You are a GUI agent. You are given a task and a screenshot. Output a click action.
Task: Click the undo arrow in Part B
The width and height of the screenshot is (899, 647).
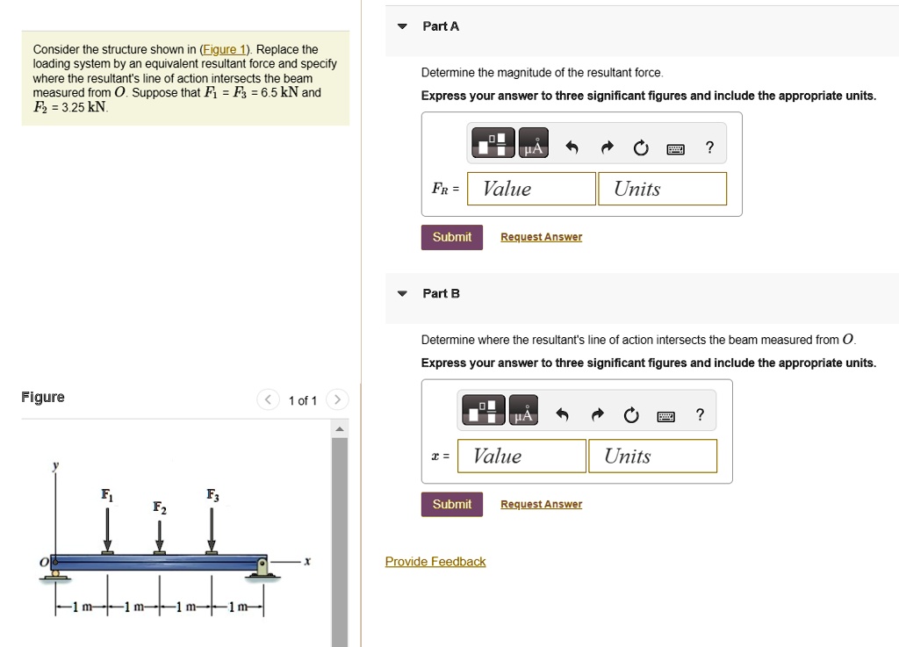click(563, 414)
